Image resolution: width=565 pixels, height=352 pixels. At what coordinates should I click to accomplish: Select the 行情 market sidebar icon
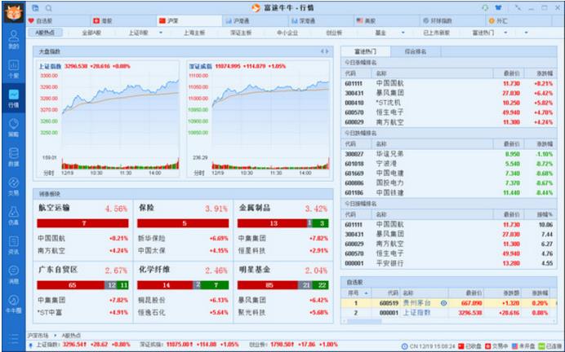[13, 99]
